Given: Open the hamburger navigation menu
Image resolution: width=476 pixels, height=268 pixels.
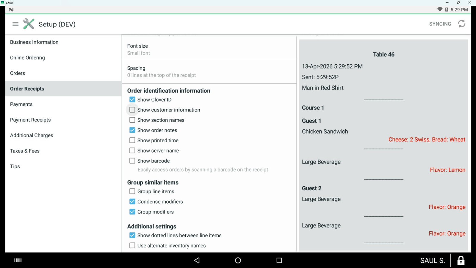Looking at the screenshot, I should 15,24.
